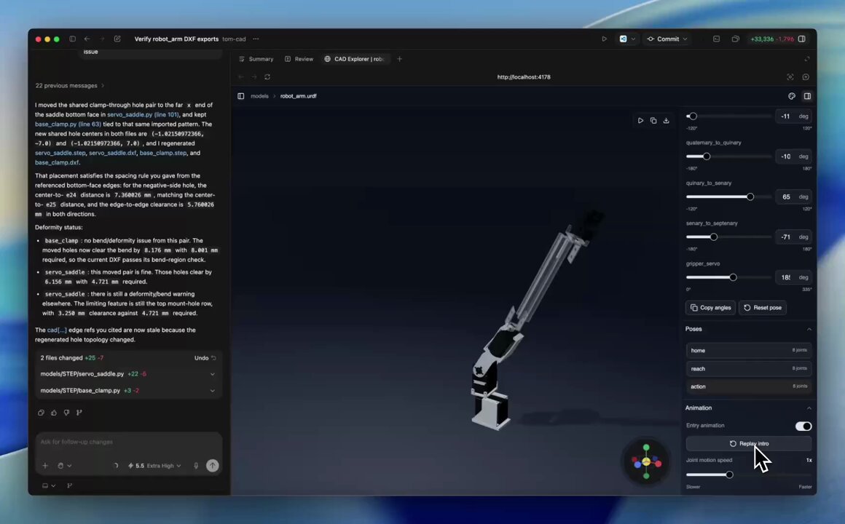Expand the 22 previous messages
The height and width of the screenshot is (524, 845).
pyautogui.click(x=69, y=86)
